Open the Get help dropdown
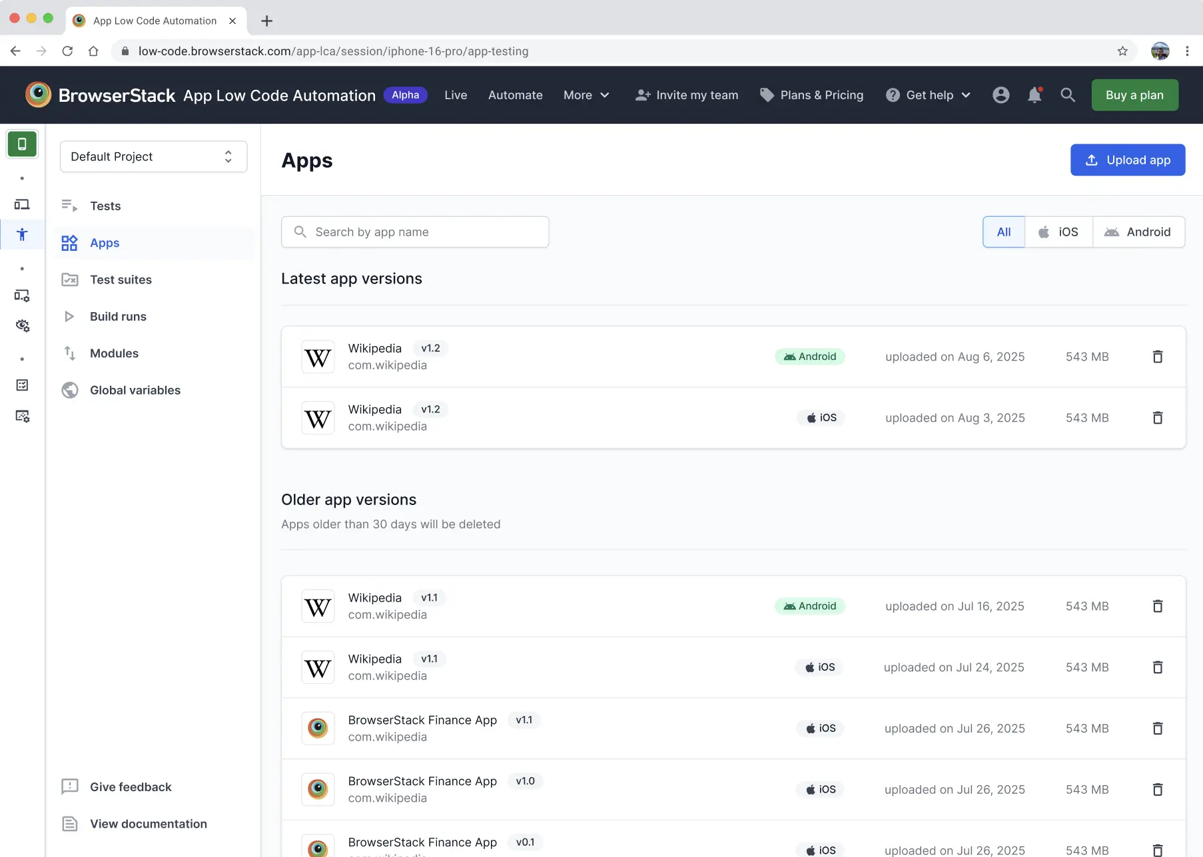1203x857 pixels. tap(927, 95)
